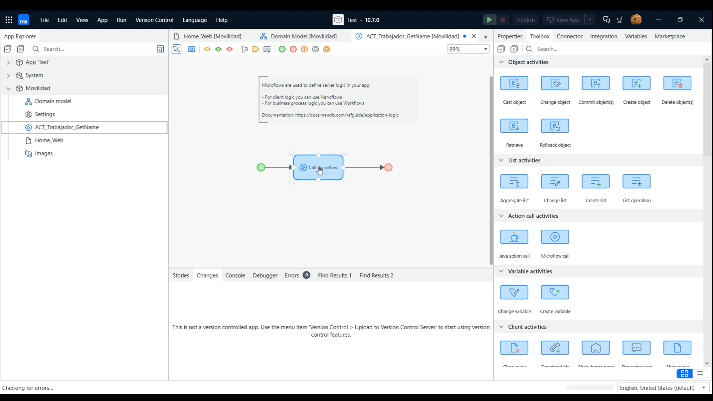Select the pointer tool in microflow toolbar
Screen dimensions: 713x401
point(176,49)
